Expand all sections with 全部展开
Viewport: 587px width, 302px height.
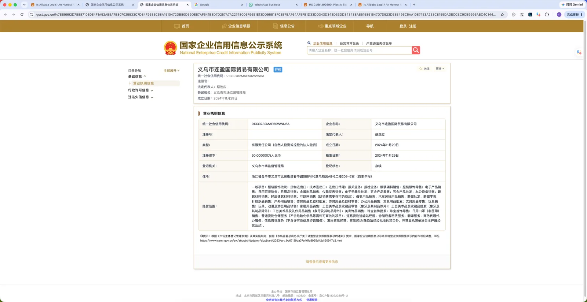171,71
